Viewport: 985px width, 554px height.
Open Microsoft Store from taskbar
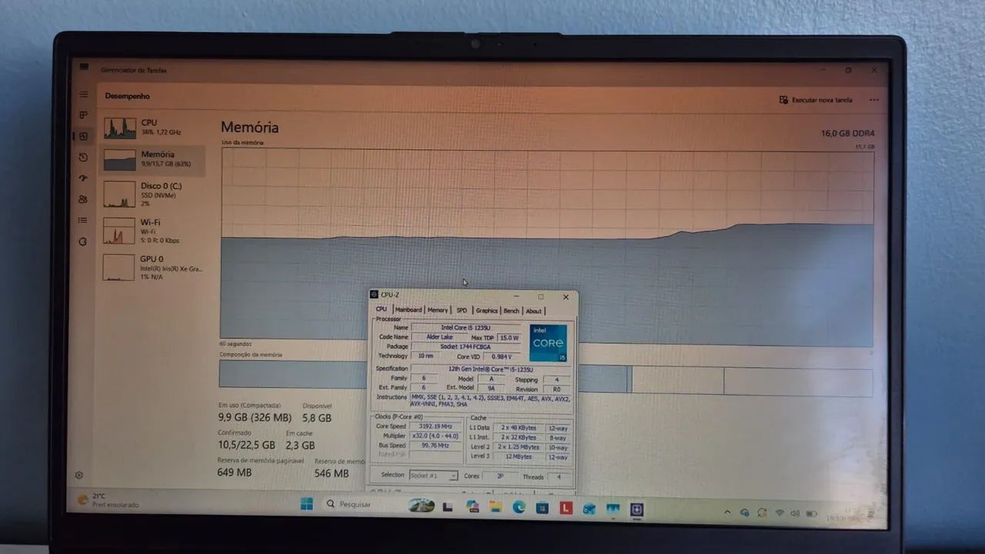pyautogui.click(x=543, y=508)
